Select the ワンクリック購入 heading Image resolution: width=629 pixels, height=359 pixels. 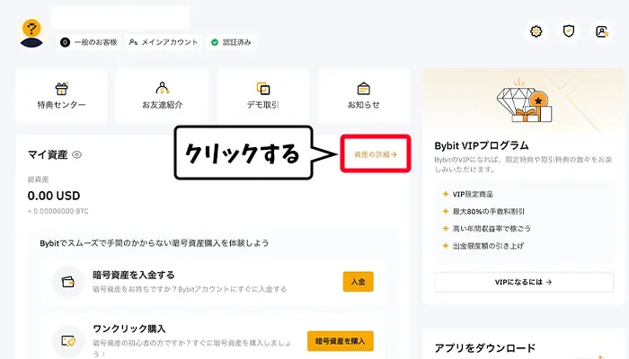(x=129, y=329)
